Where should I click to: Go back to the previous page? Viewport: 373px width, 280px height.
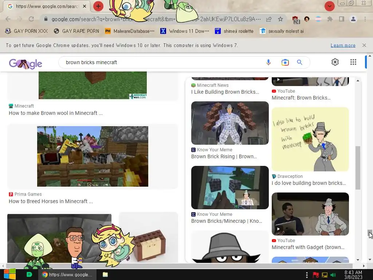point(8,19)
